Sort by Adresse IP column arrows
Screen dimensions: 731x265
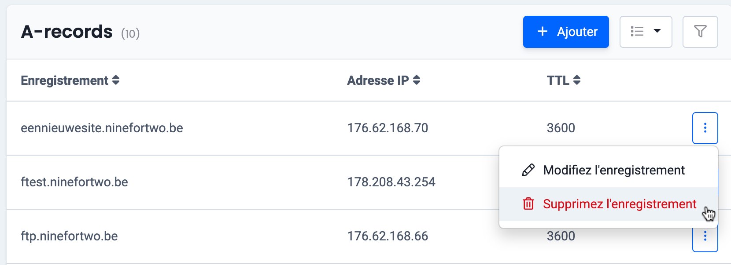tap(417, 80)
